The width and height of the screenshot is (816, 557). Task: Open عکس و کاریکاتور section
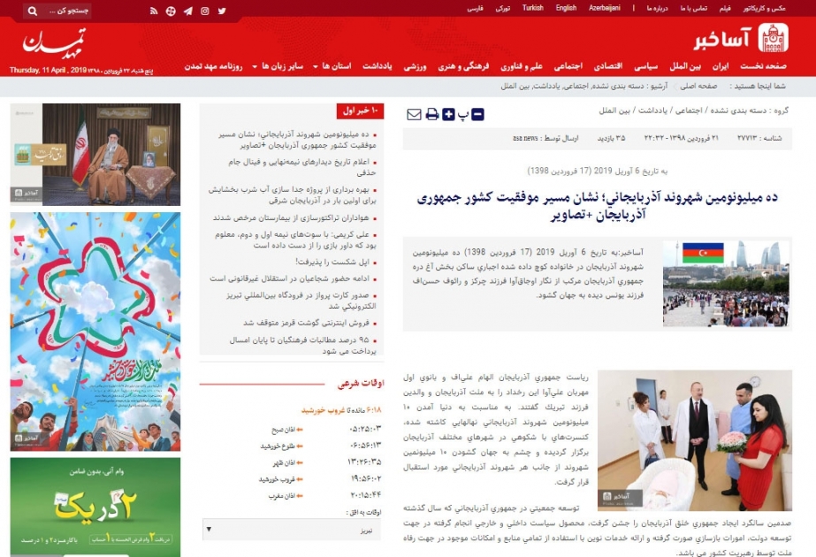coord(765,9)
